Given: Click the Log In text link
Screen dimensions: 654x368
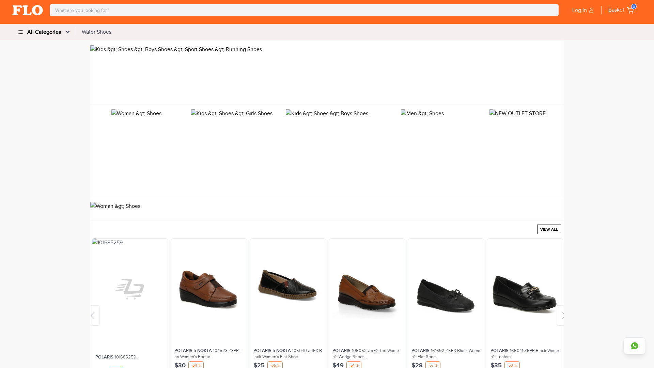Looking at the screenshot, I should click(579, 10).
